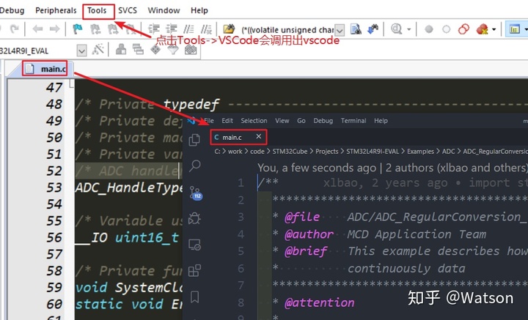Launch Pack Installer icon
Screen dimensions: 528x320
click(191, 49)
